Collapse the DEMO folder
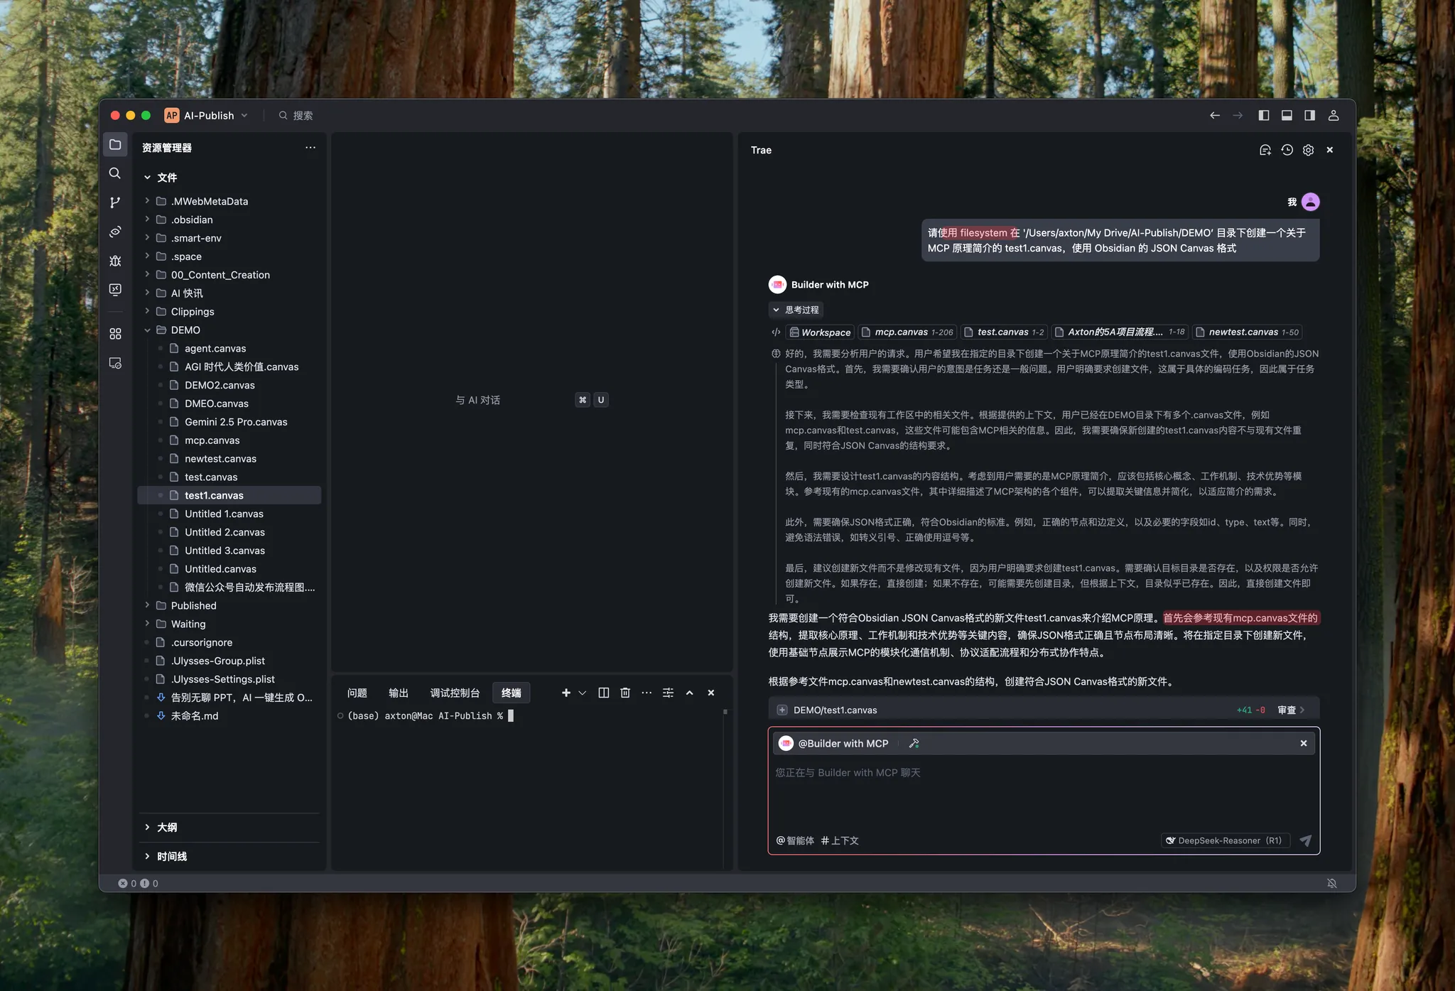Image resolution: width=1455 pixels, height=991 pixels. click(x=148, y=330)
